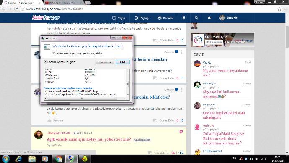Open three-dots menu on maaşları question

tap(181, 52)
